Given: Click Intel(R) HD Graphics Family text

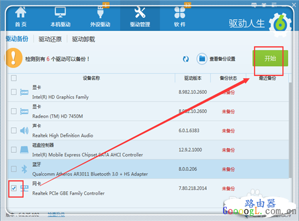Looking at the screenshot, I should click(60, 97).
